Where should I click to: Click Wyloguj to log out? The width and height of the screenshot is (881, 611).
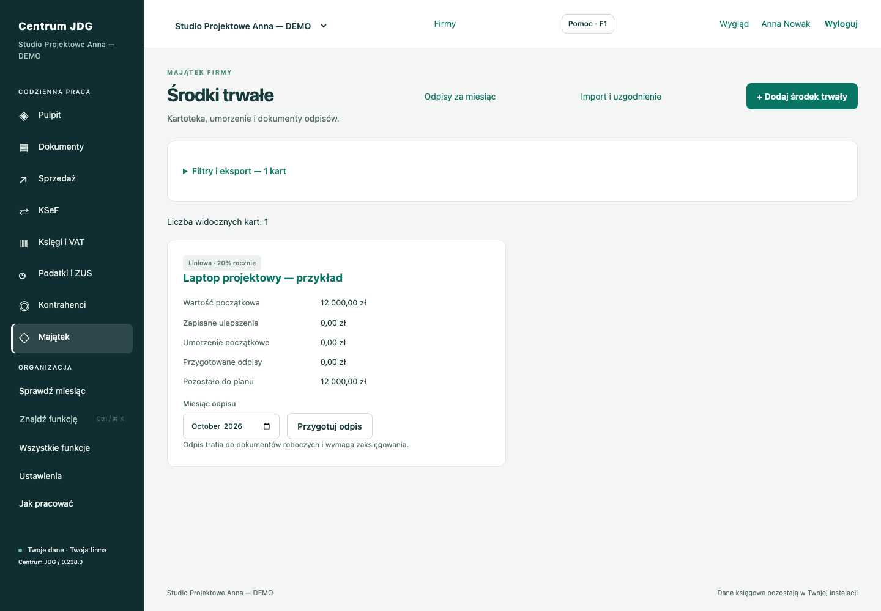click(x=841, y=24)
